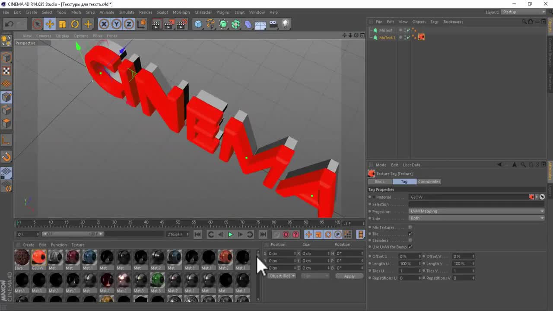Viewport: 553px width, 311px height.
Task: Add a deformer object icon
Action: 248,24
